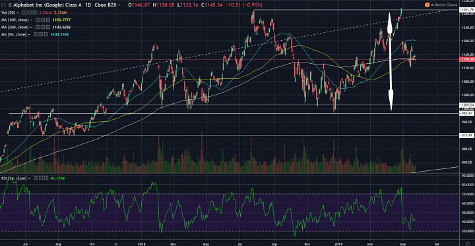Click the 919.99 horizontal line price label

tap(467, 135)
